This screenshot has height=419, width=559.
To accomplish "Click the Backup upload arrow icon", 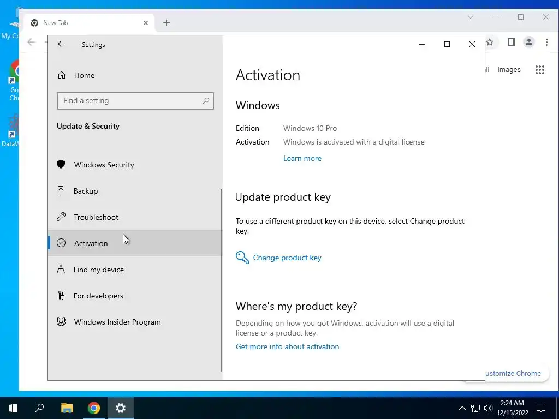I will click(61, 190).
